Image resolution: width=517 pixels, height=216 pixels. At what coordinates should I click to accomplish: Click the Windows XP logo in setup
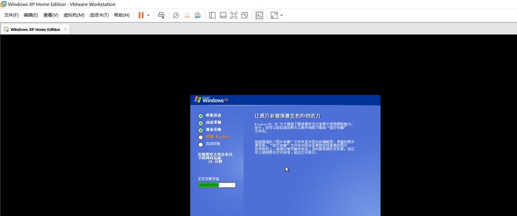click(211, 99)
